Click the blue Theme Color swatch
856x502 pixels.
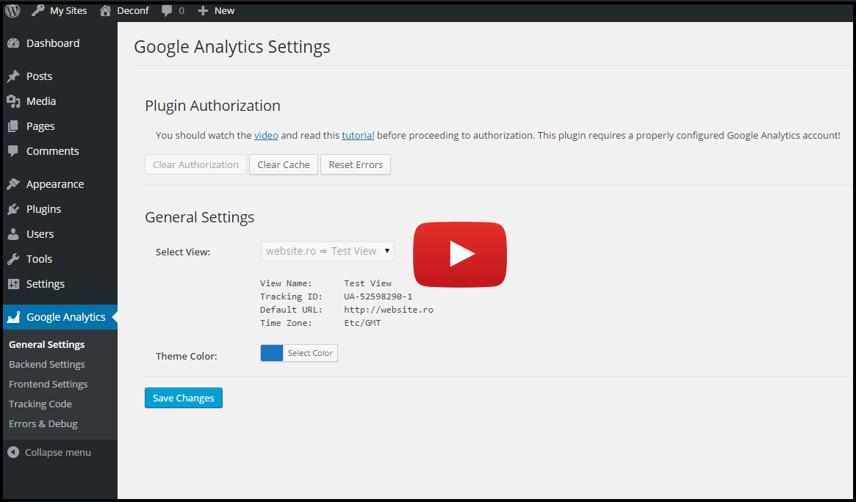coord(272,353)
